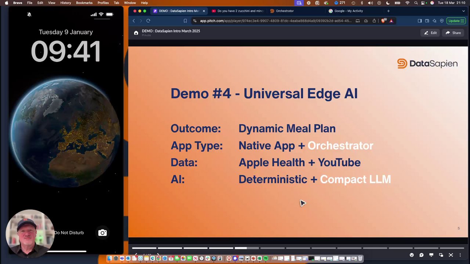Click the green Update button in Brave
This screenshot has height=264, width=470.
coord(456,21)
